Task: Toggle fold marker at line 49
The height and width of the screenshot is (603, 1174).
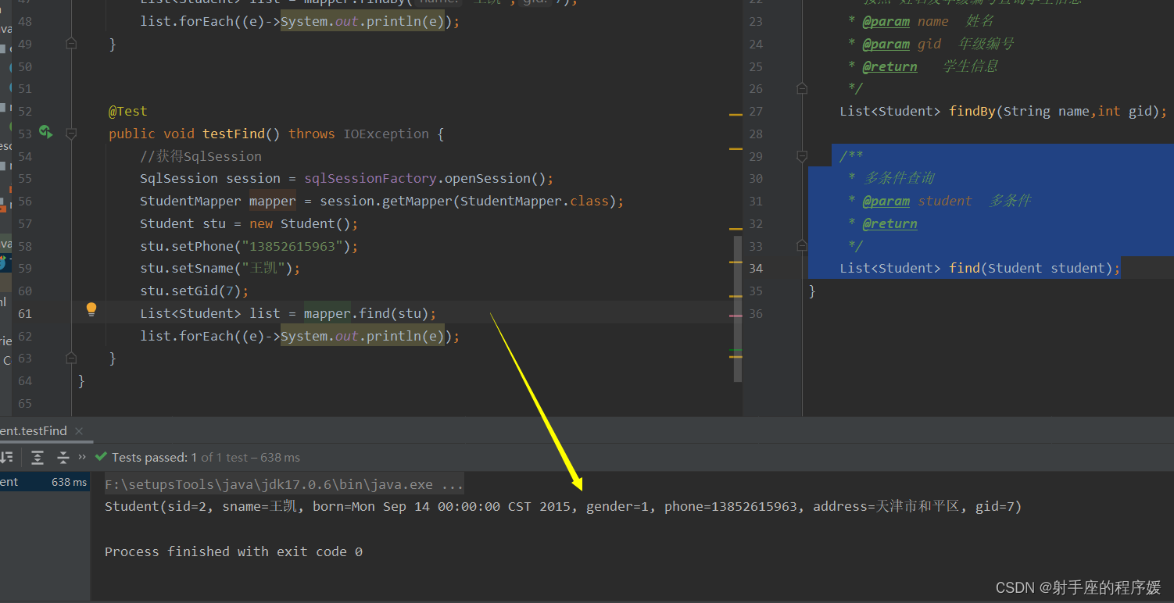Action: click(x=71, y=45)
